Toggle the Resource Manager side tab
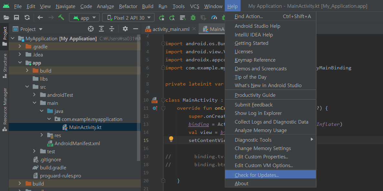Image resolution: width=383 pixels, height=191 pixels. click(x=5, y=109)
